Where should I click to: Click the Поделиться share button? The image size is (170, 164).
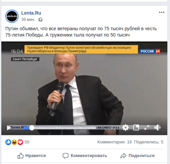click(x=137, y=156)
